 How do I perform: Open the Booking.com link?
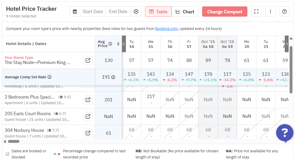click(x=166, y=29)
